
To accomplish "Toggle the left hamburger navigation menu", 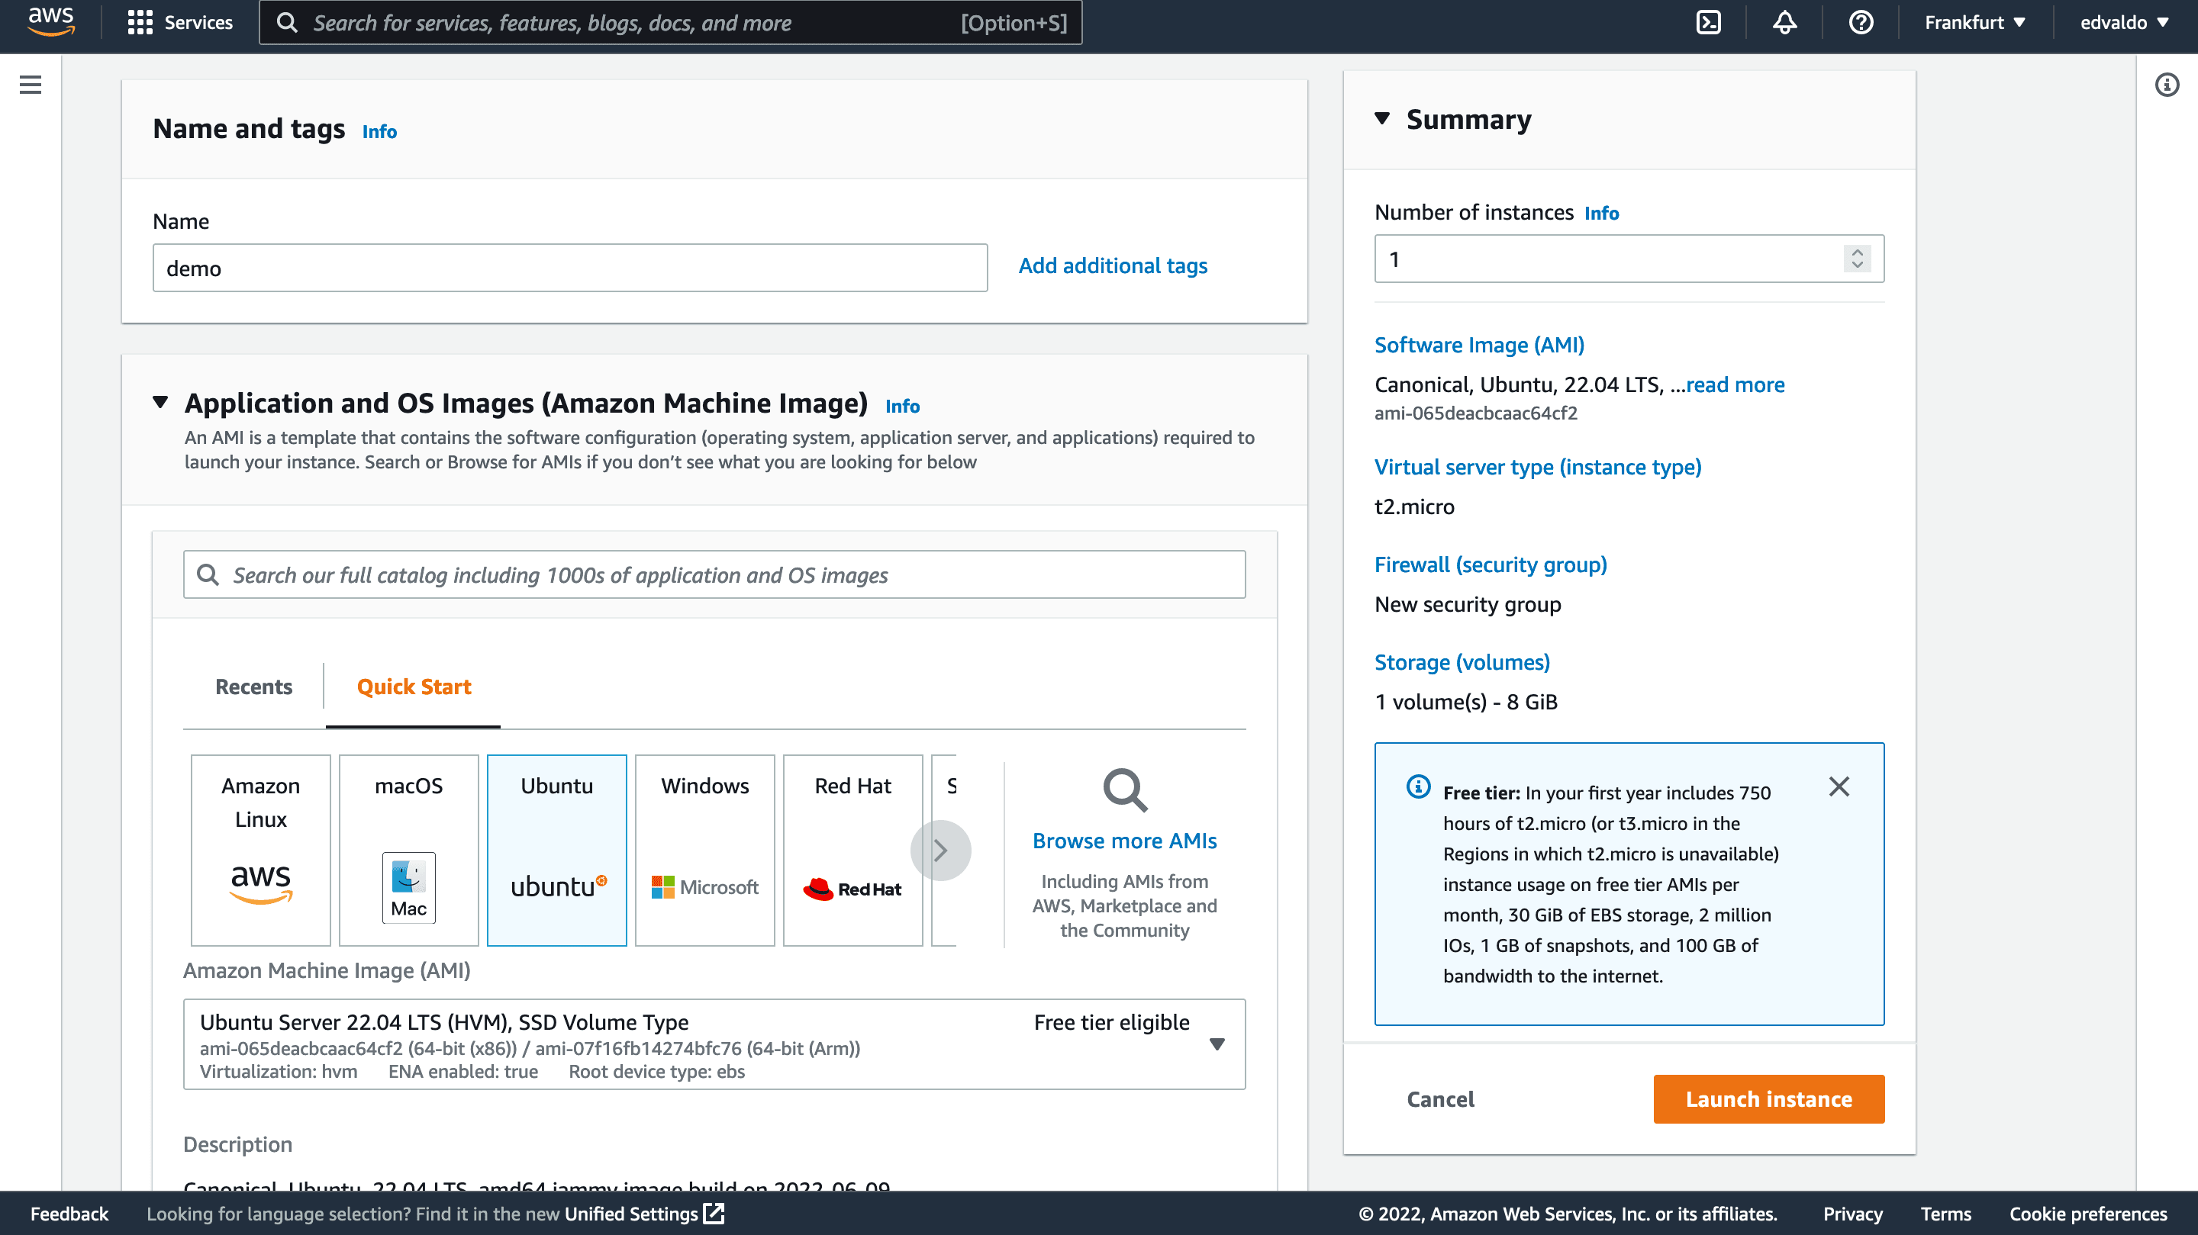I will pos(31,85).
